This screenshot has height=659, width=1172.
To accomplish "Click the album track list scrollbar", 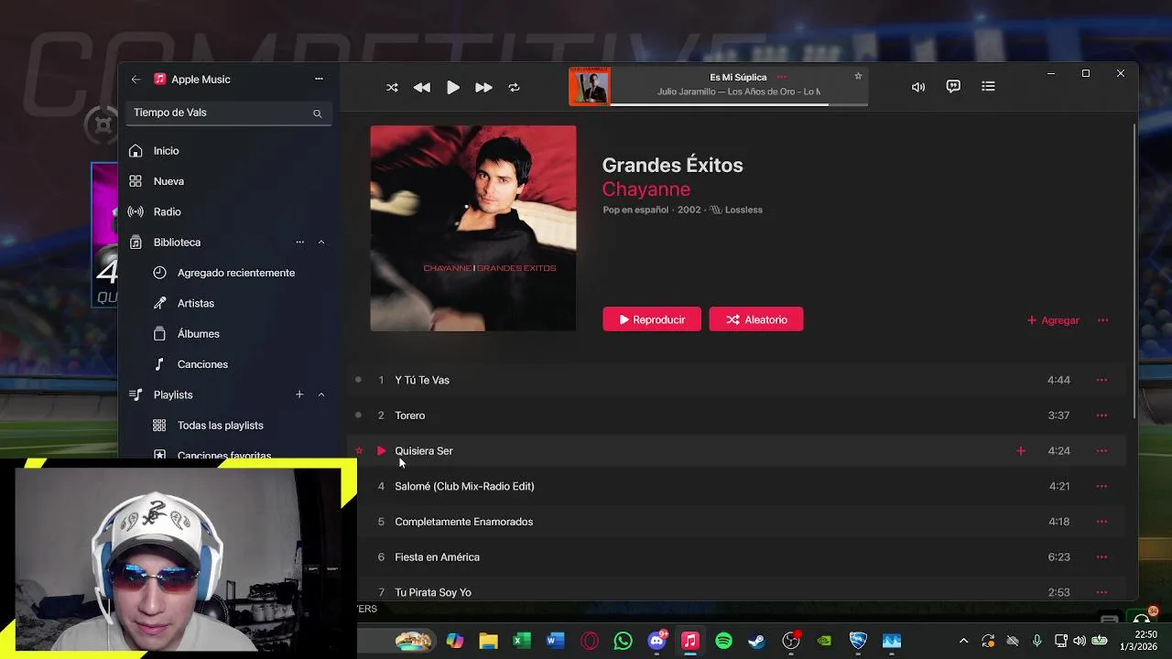I will (1135, 270).
